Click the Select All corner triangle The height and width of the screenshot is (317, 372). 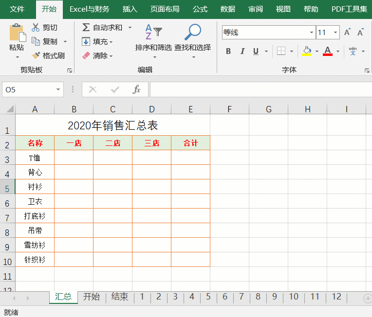[x=10, y=109]
